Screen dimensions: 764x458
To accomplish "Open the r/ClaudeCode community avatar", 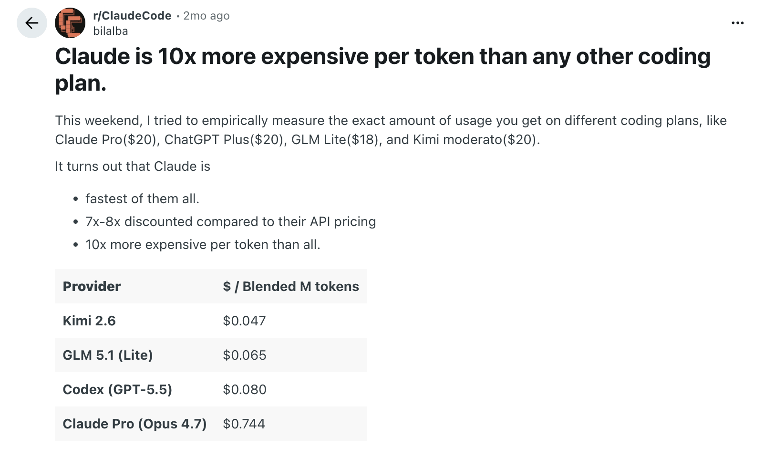I will click(x=70, y=23).
